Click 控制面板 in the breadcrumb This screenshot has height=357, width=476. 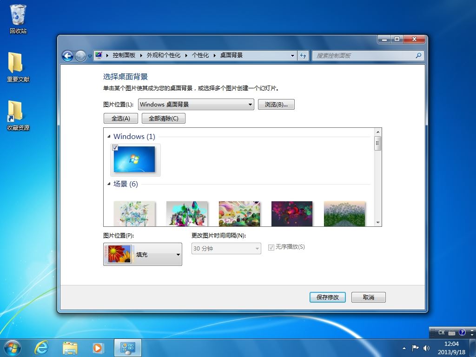pyautogui.click(x=124, y=55)
